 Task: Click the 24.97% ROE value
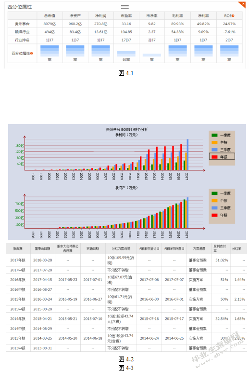click(229, 24)
